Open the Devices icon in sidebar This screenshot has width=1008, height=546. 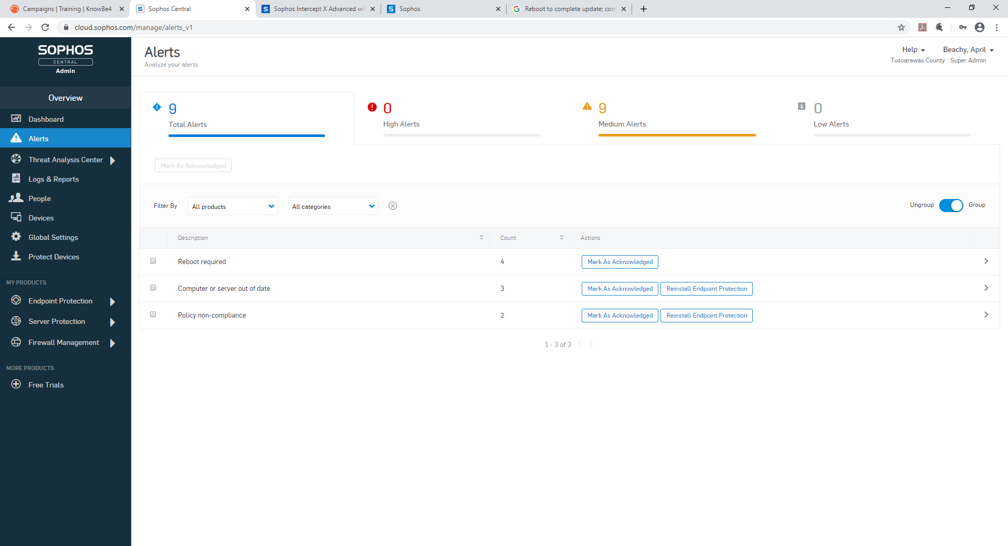(16, 217)
